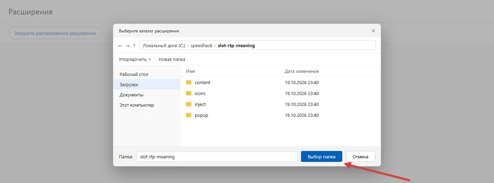Sort by the Имя column header

(191, 71)
